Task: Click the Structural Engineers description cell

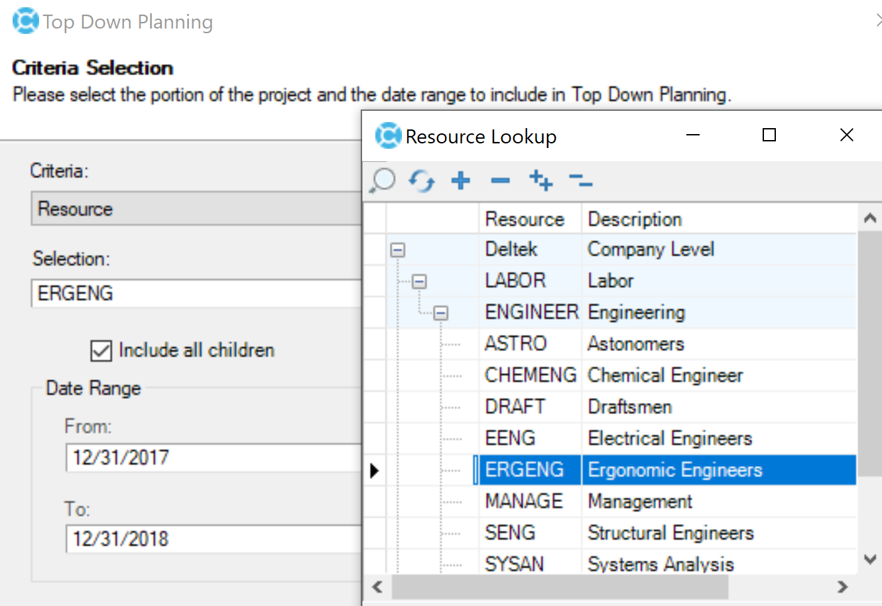Action: pos(719,532)
